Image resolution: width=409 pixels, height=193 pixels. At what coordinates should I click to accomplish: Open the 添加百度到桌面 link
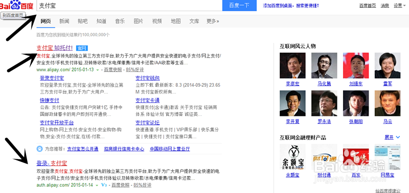[x=290, y=6]
